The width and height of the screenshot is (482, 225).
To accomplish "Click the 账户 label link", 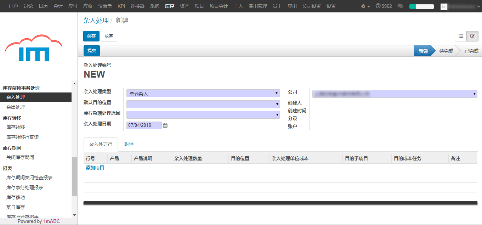I will pyautogui.click(x=293, y=126).
